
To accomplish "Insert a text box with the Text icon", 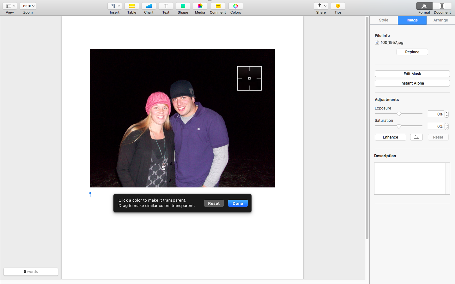I will pyautogui.click(x=166, y=6).
